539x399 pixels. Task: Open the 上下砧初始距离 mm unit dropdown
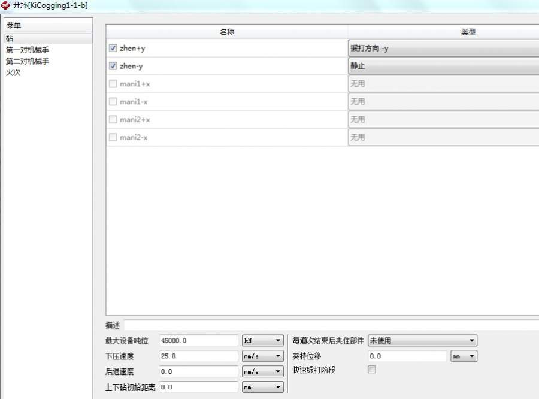[x=263, y=387]
